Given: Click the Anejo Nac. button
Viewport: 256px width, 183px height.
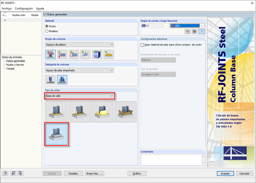Looking at the screenshot, I should (95, 174).
